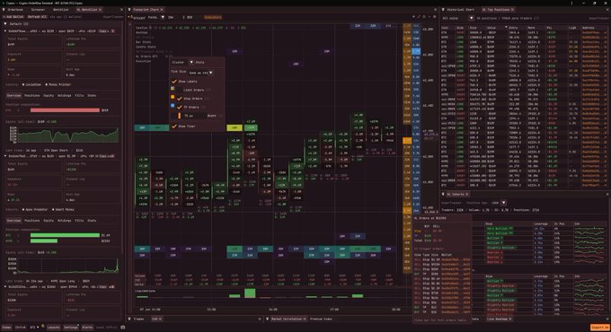Click the camera screenshot icon in bottom bar
The image size is (611, 332).
pos(123,328)
